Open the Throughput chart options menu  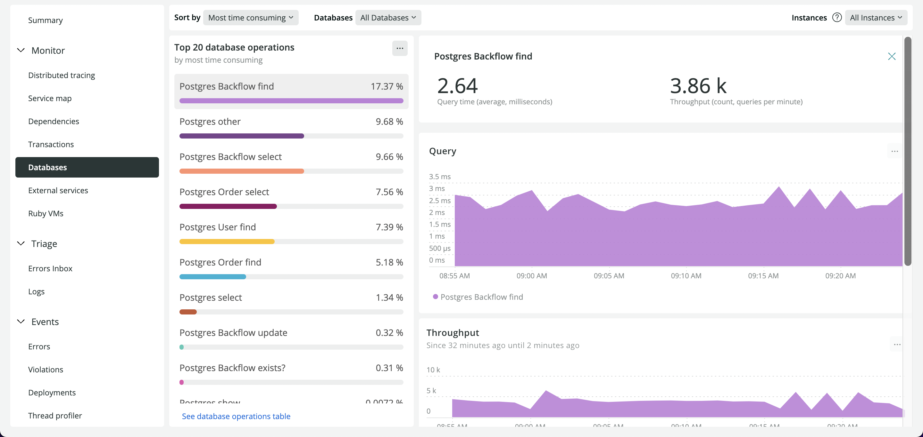coord(897,345)
